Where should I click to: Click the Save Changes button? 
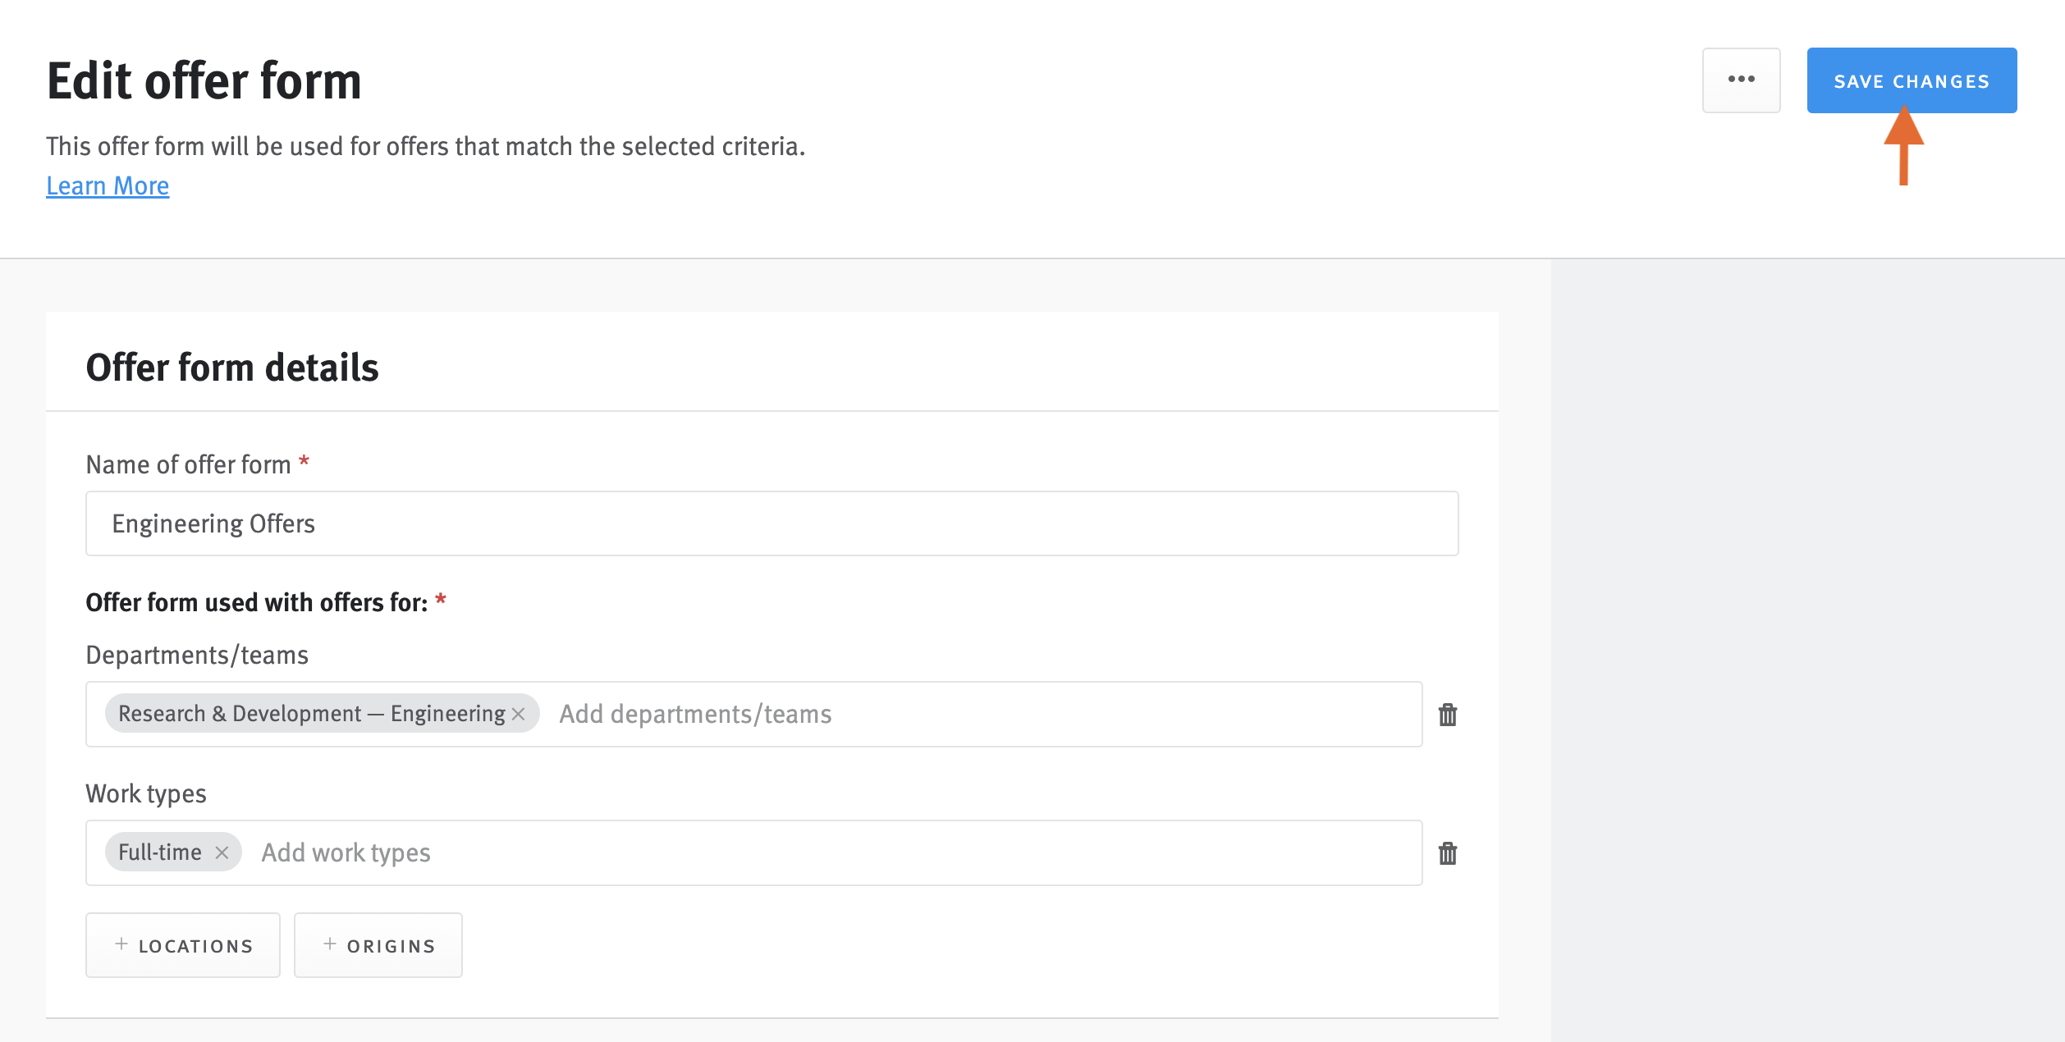[1912, 80]
